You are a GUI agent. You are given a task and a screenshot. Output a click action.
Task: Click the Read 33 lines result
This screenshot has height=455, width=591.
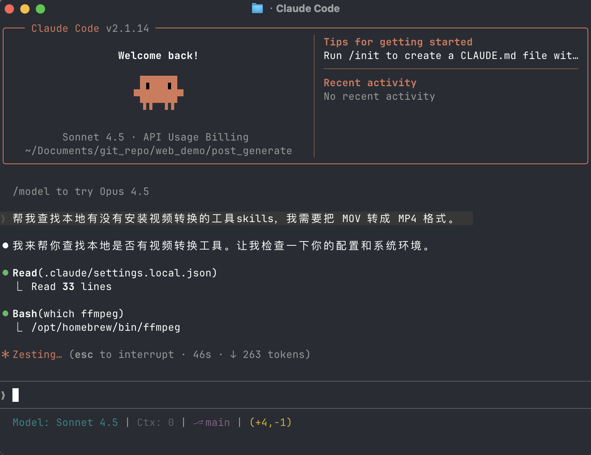(x=72, y=287)
